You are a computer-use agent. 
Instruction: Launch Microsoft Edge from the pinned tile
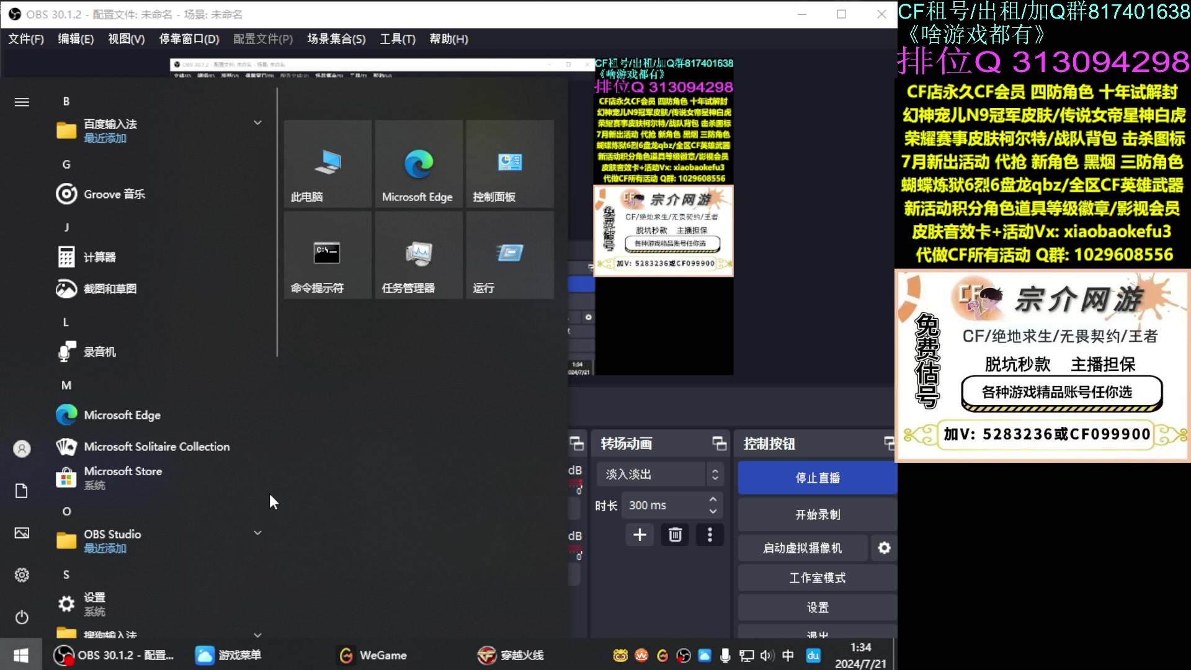[419, 164]
